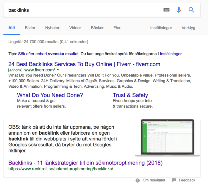
Task: Open the Fler search options menu
Action: tap(117, 28)
